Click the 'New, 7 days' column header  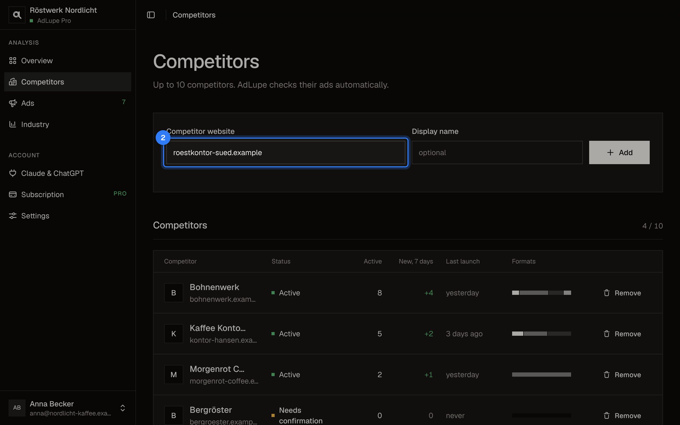pos(416,261)
